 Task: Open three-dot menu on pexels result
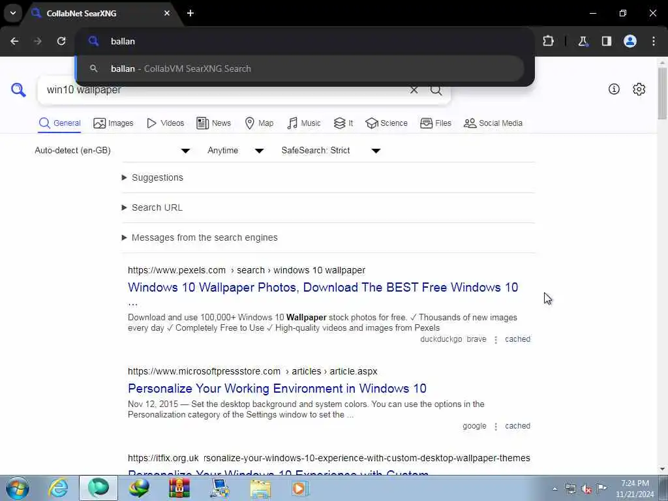point(496,339)
